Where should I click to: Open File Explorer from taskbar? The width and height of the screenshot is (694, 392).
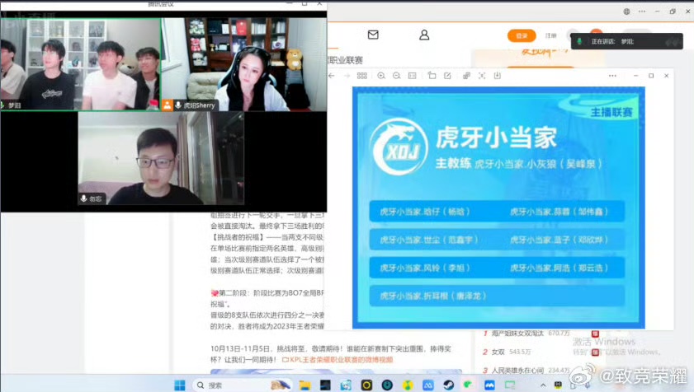point(305,385)
